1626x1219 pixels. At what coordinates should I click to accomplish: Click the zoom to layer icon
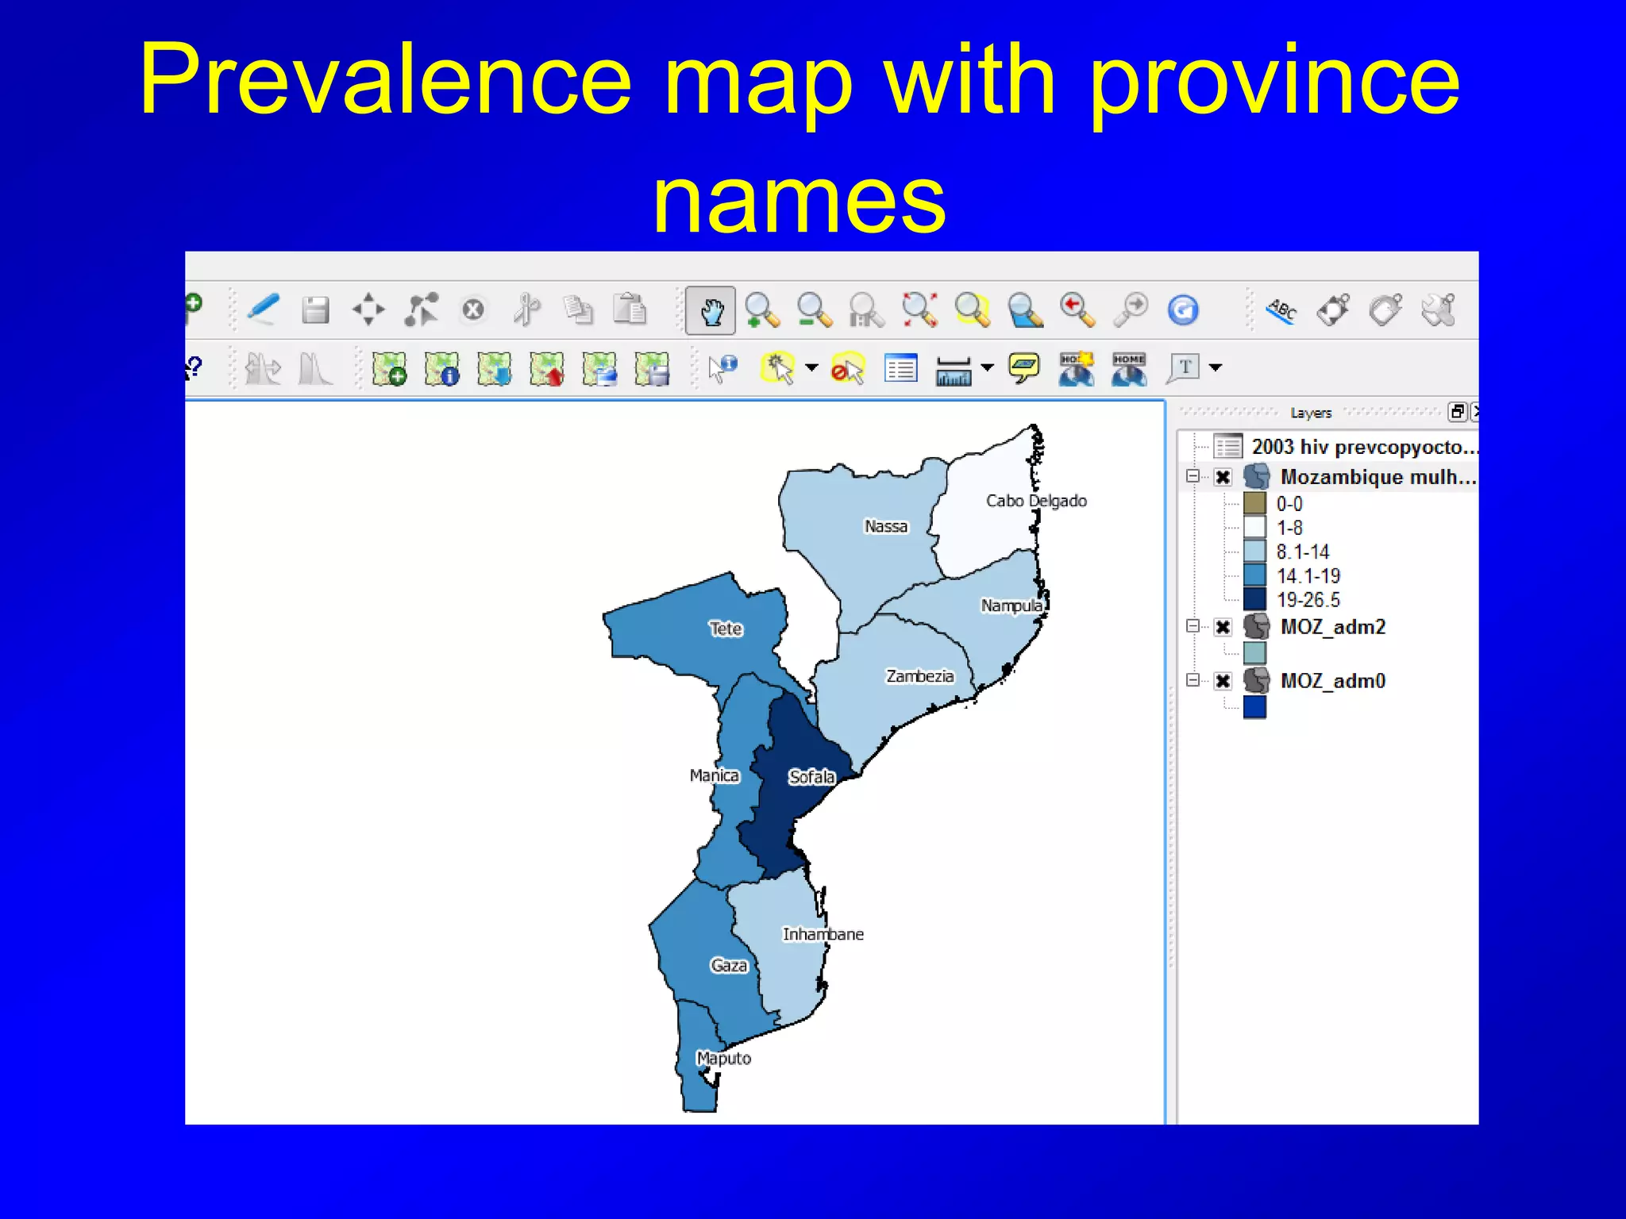pyautogui.click(x=1024, y=310)
